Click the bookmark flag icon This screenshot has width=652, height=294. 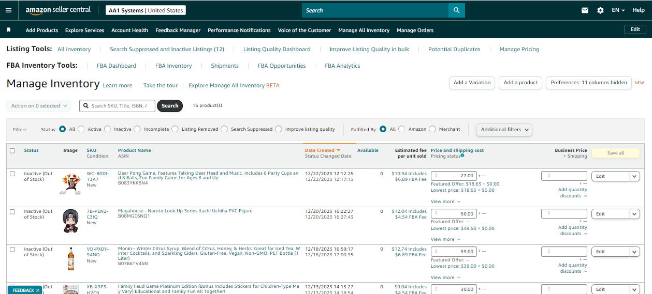[8, 30]
